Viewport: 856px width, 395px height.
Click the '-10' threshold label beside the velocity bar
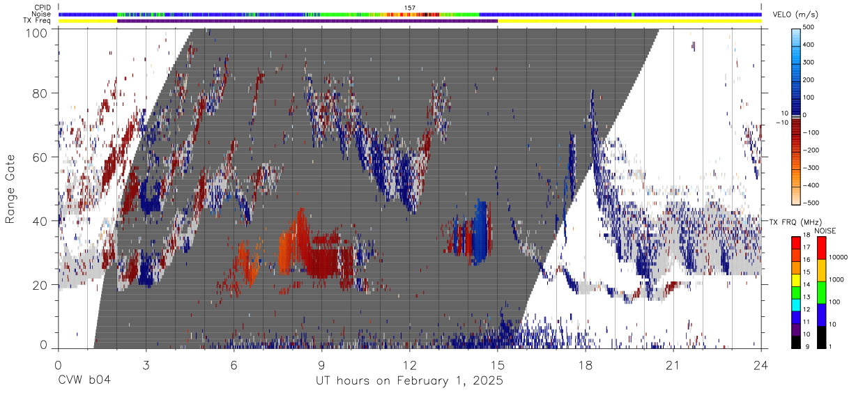pos(782,123)
